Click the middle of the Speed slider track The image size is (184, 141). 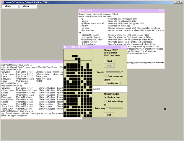click(x=114, y=72)
